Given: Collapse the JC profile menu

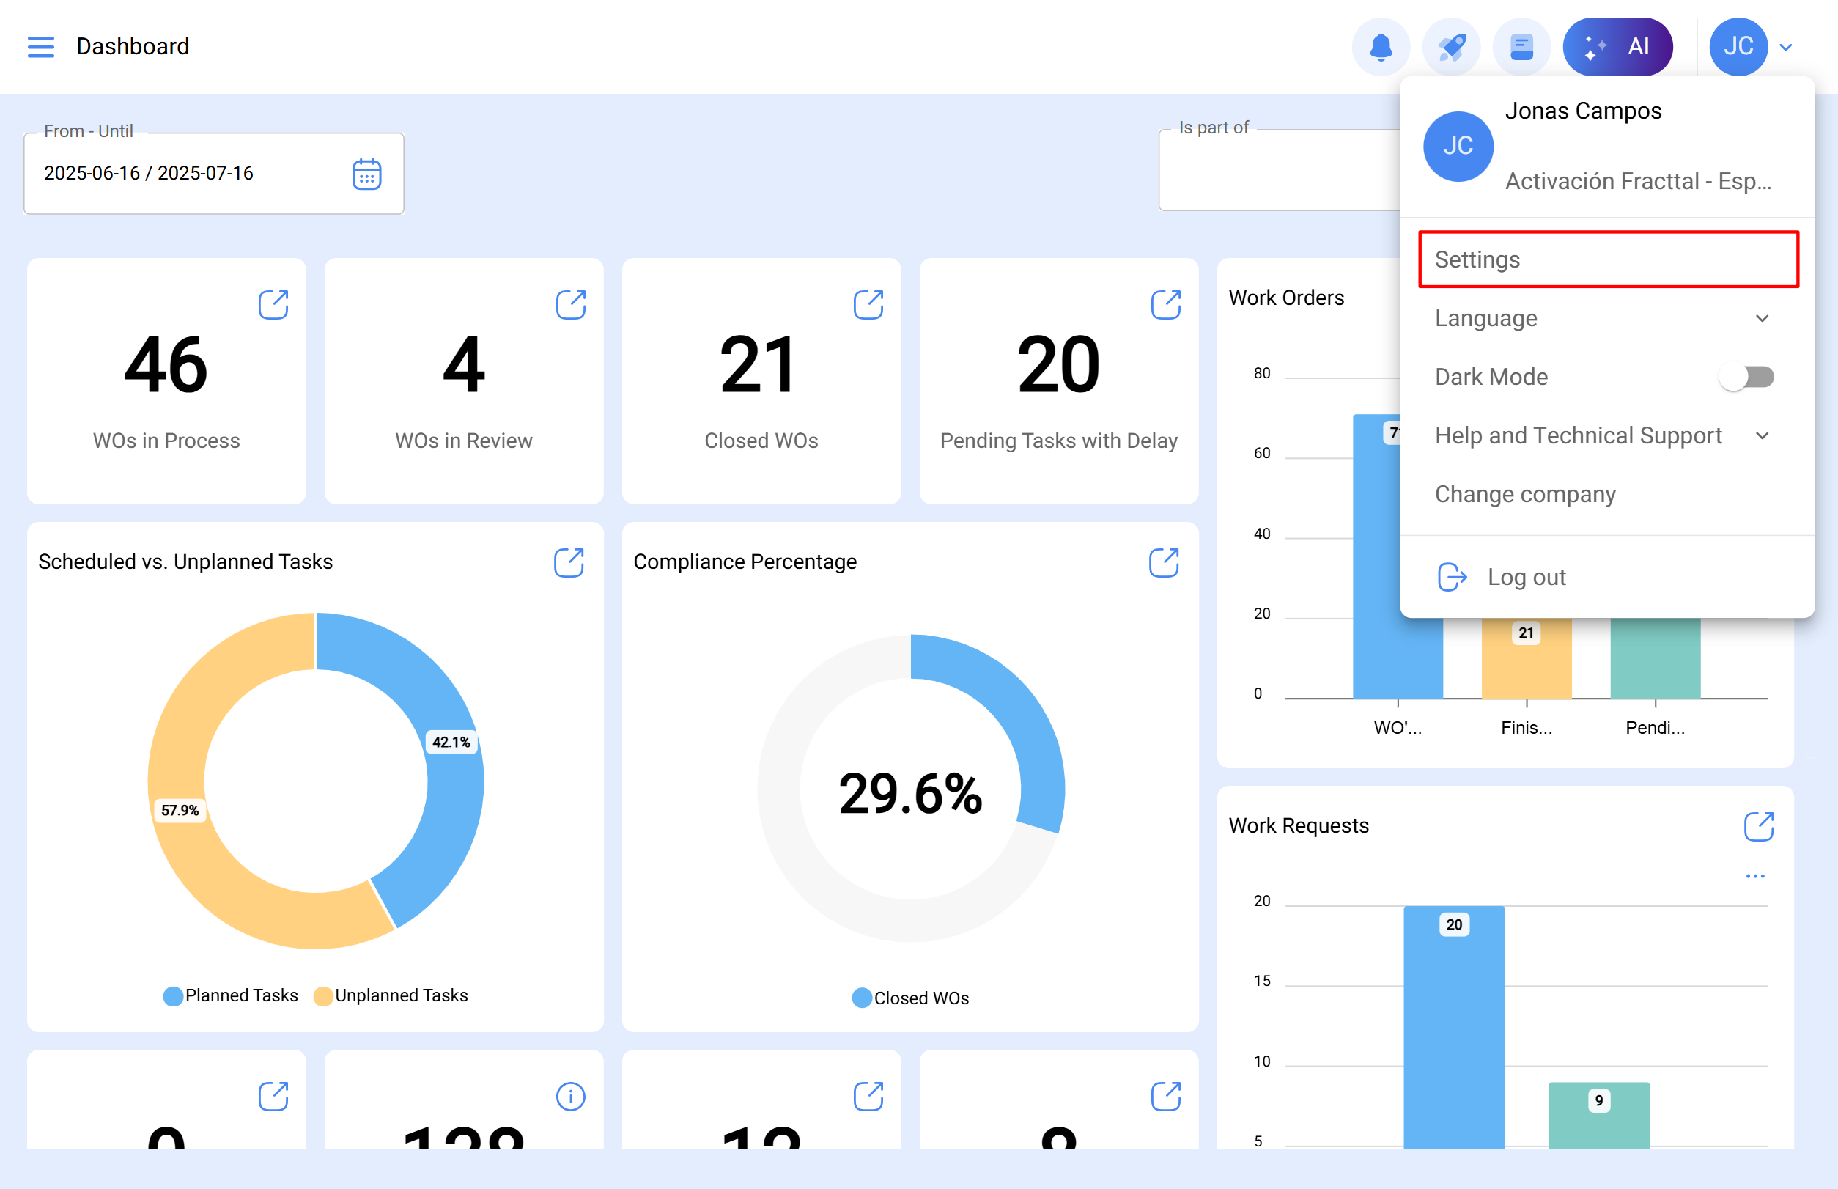Looking at the screenshot, I should [x=1785, y=46].
